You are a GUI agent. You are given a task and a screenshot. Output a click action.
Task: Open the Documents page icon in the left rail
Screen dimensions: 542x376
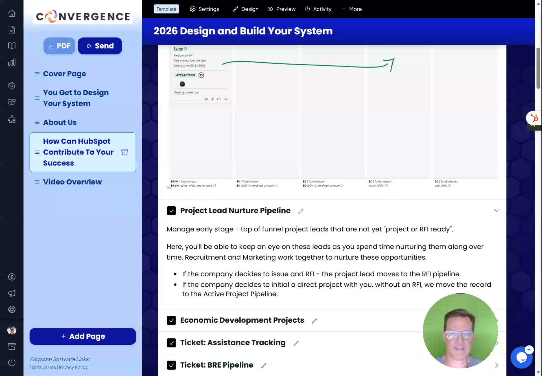(x=12, y=30)
